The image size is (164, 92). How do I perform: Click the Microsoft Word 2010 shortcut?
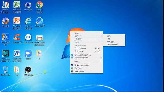tap(17, 56)
